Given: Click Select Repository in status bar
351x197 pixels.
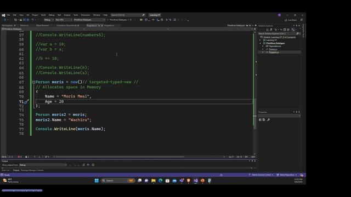Looking at the screenshot, I should click(286, 175).
